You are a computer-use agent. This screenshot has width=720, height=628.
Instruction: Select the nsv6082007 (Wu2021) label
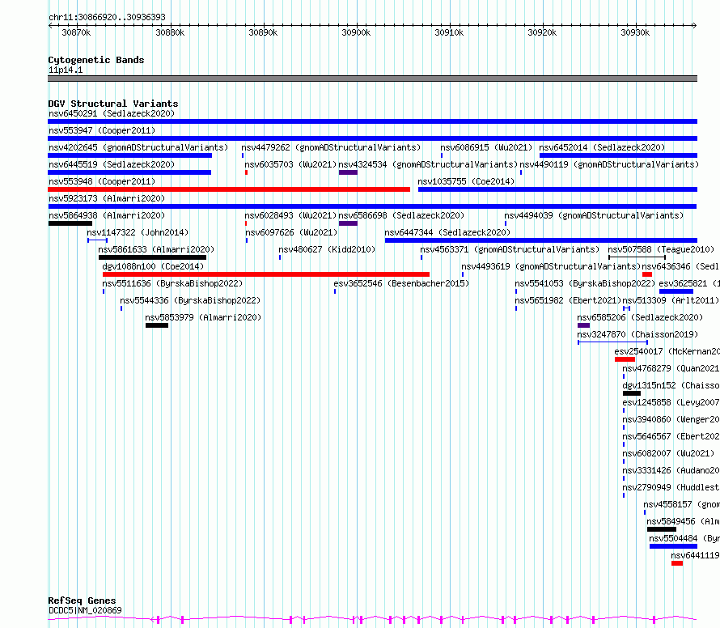coord(668,453)
